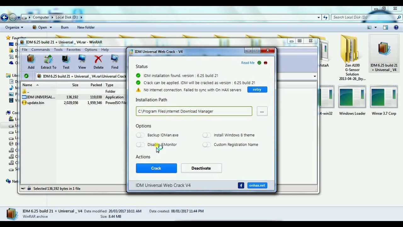Image resolution: width=403 pixels, height=227 pixels.
Task: Click New folder in the Explorer toolbar
Action: (x=86, y=27)
